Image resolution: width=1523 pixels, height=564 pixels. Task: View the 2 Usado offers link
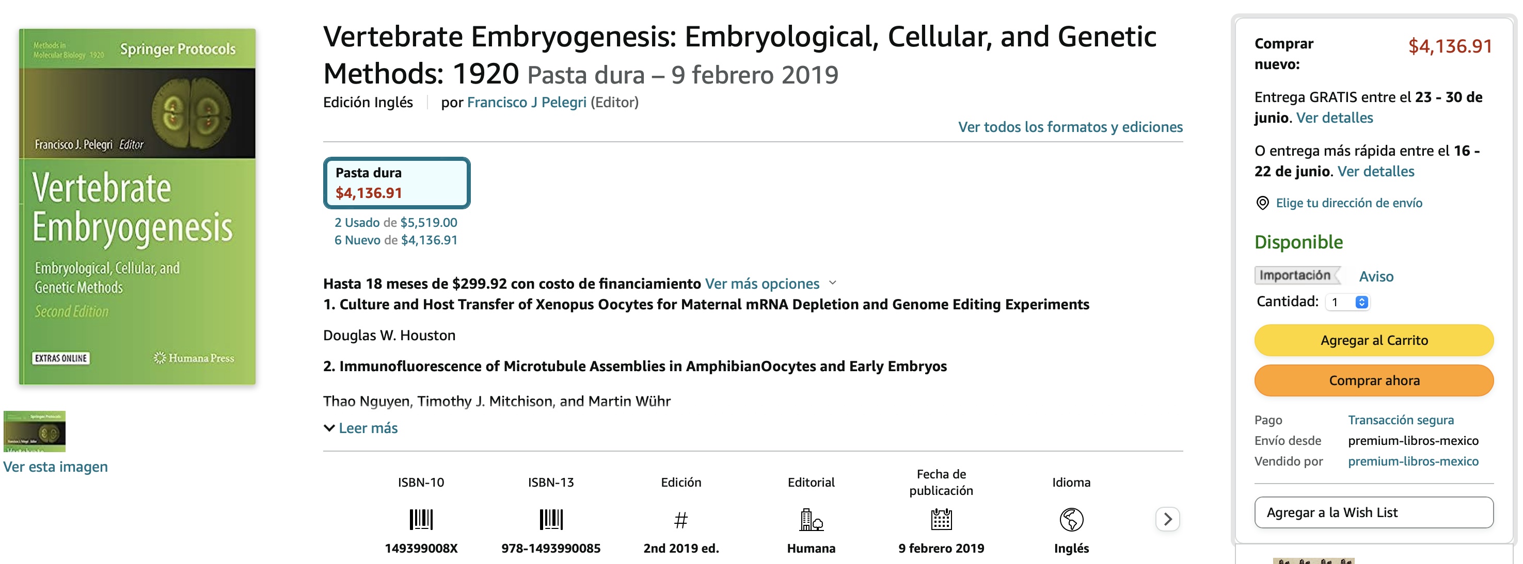pos(357,223)
